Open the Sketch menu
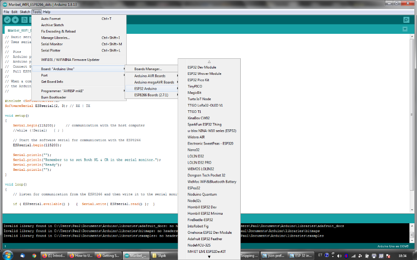Image resolution: width=417 pixels, height=260 pixels. click(25, 12)
